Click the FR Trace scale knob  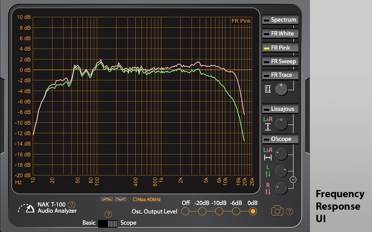click(x=281, y=89)
